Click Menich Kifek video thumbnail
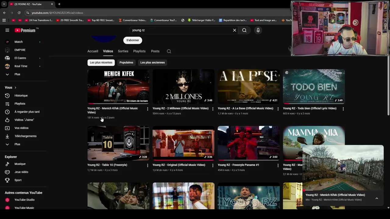Screen dimensions: 390x219 118,87
